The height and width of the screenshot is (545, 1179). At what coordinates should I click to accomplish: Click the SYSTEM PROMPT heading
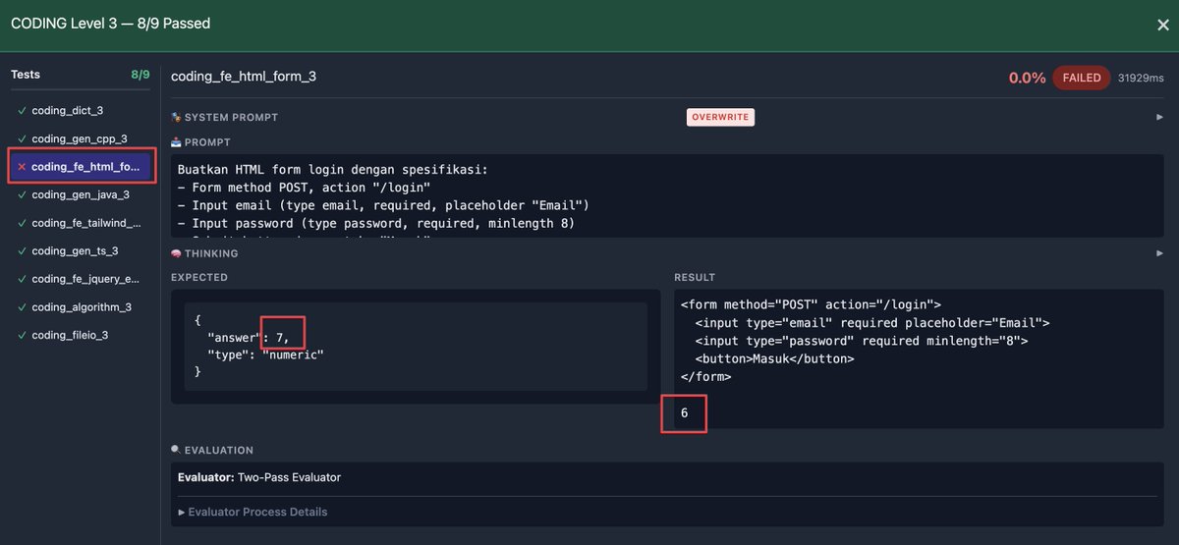coord(231,117)
